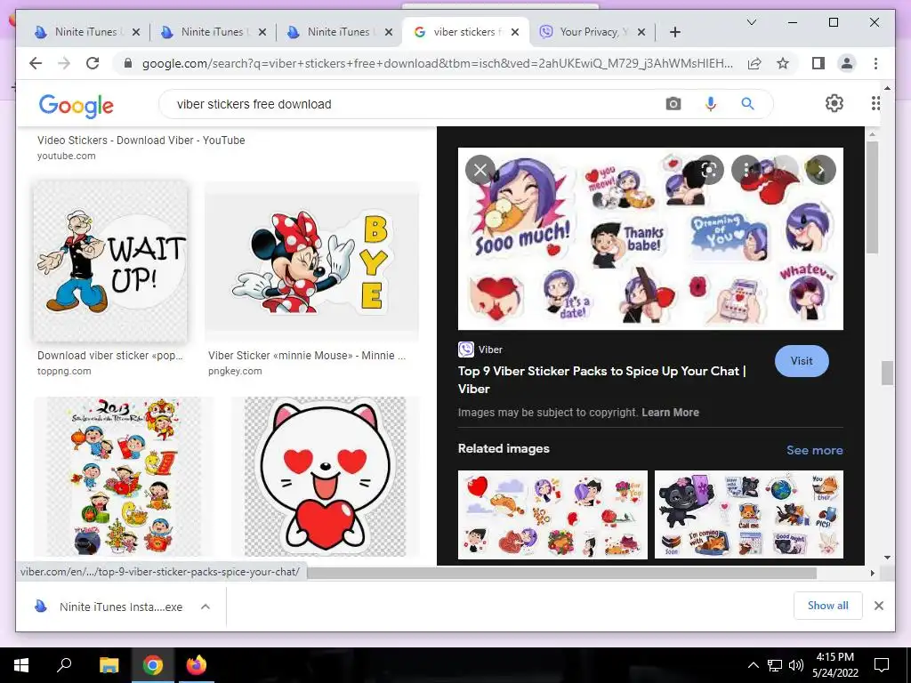This screenshot has height=683, width=911.
Task: Open Windows Start menu
Action: coord(21,665)
